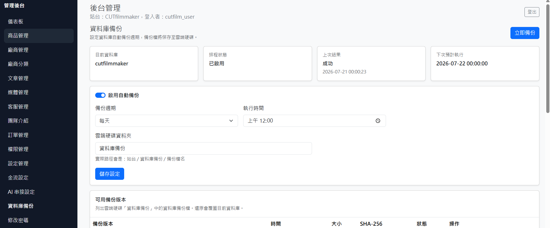Click the last result timestamp 2026-07-21 00:00:23
Screen dimensions: 550x228
[x=344, y=72]
